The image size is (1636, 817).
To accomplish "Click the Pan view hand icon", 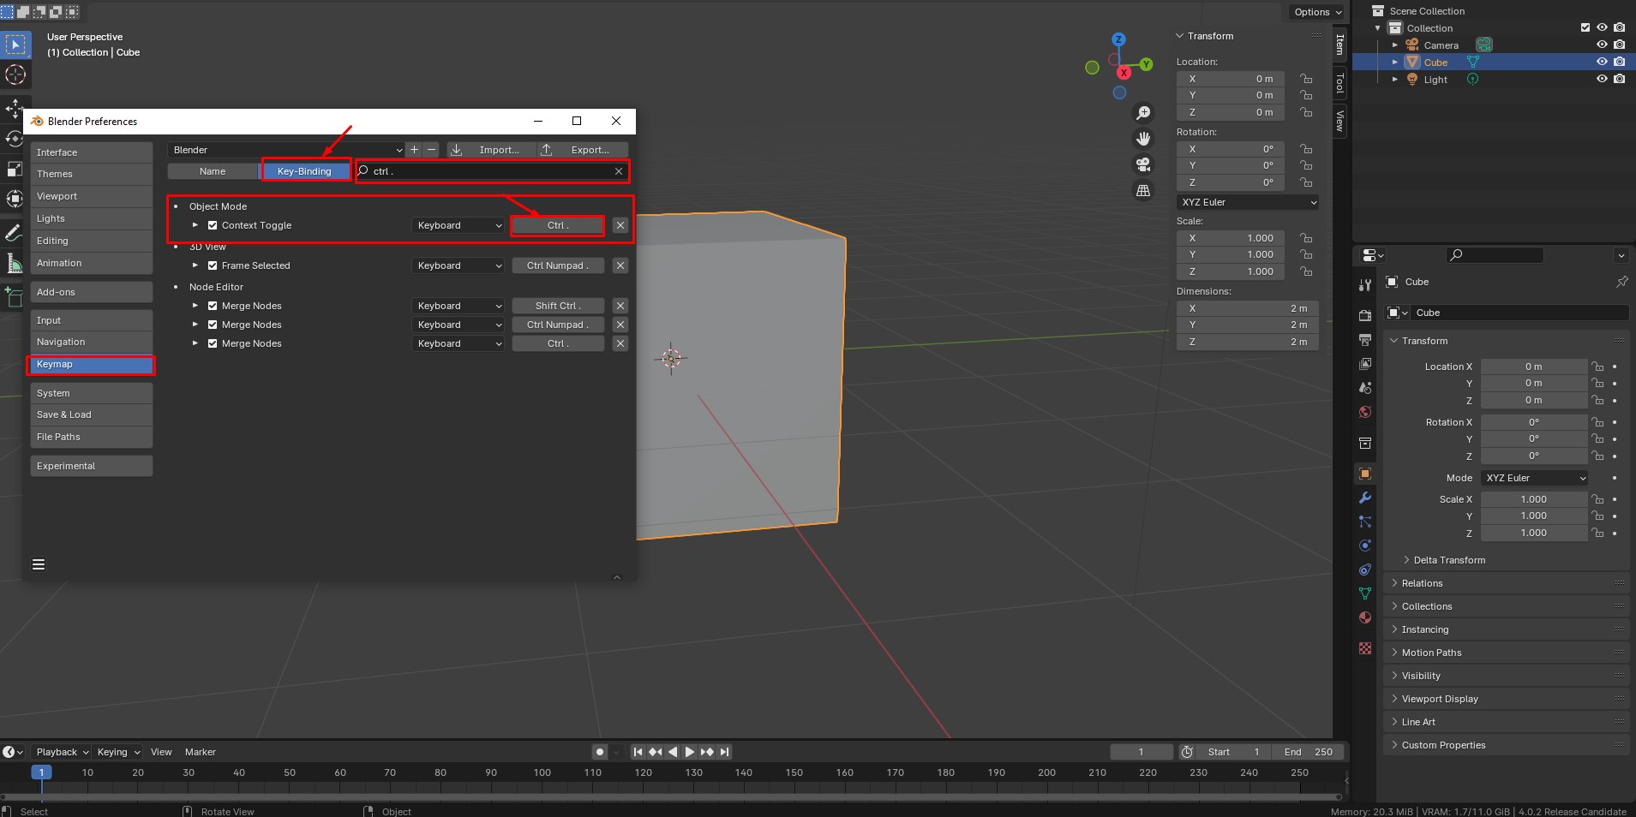I will [1143, 139].
